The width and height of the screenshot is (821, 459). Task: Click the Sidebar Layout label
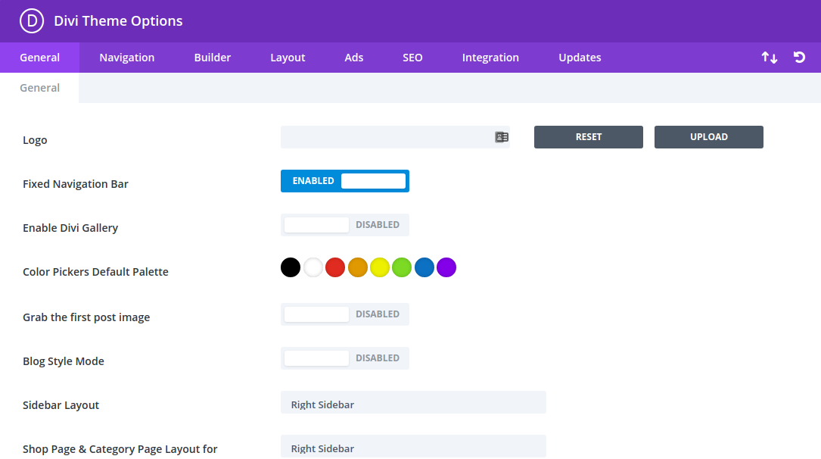61,405
